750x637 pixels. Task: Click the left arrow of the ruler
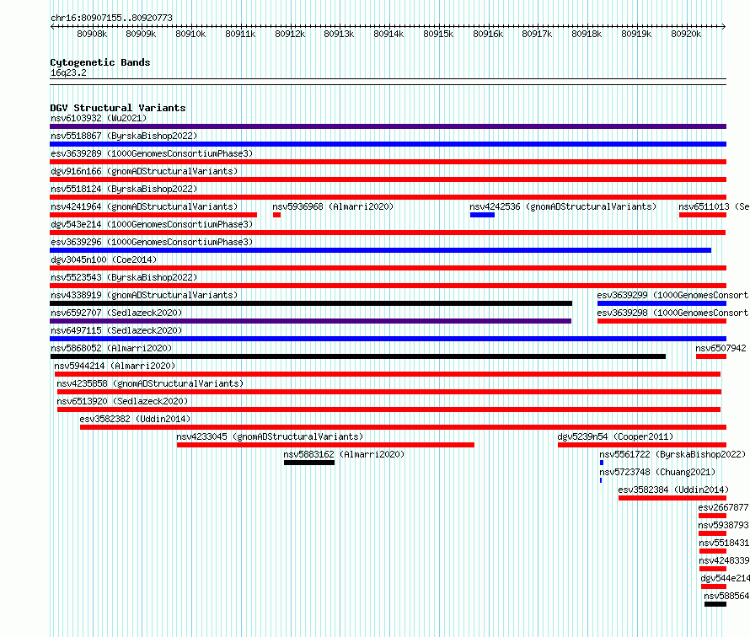pyautogui.click(x=52, y=26)
